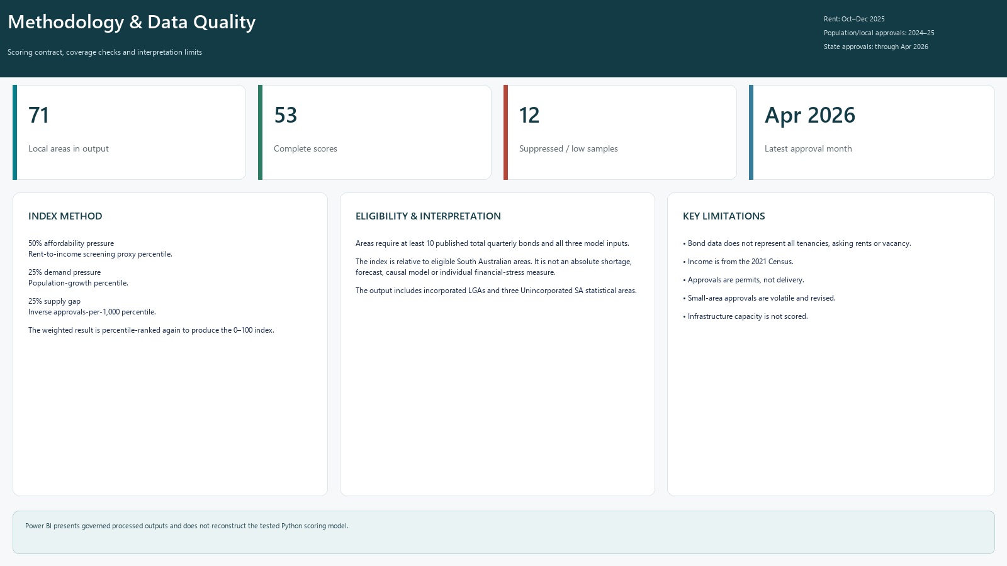Click 'Population/local approvals: 2024–25' note

point(879,33)
